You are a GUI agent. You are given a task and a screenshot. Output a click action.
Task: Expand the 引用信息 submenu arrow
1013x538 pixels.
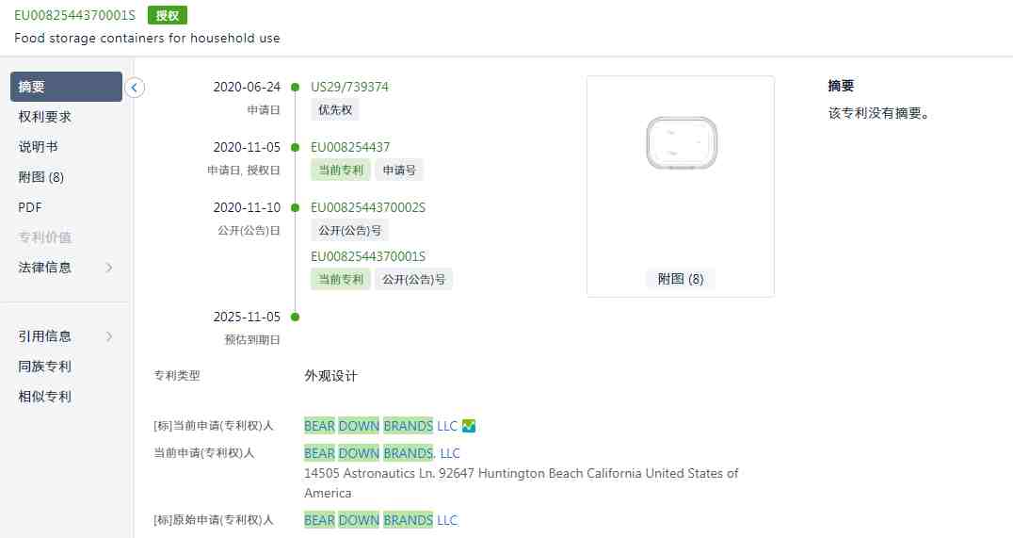pos(109,336)
